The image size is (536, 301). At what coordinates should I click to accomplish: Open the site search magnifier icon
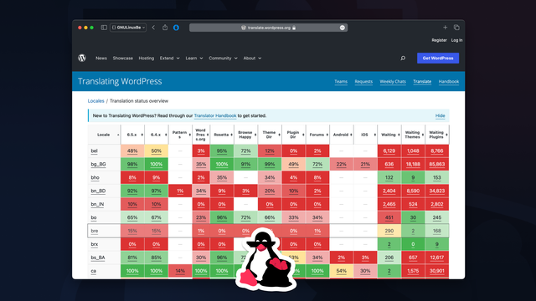click(x=403, y=58)
